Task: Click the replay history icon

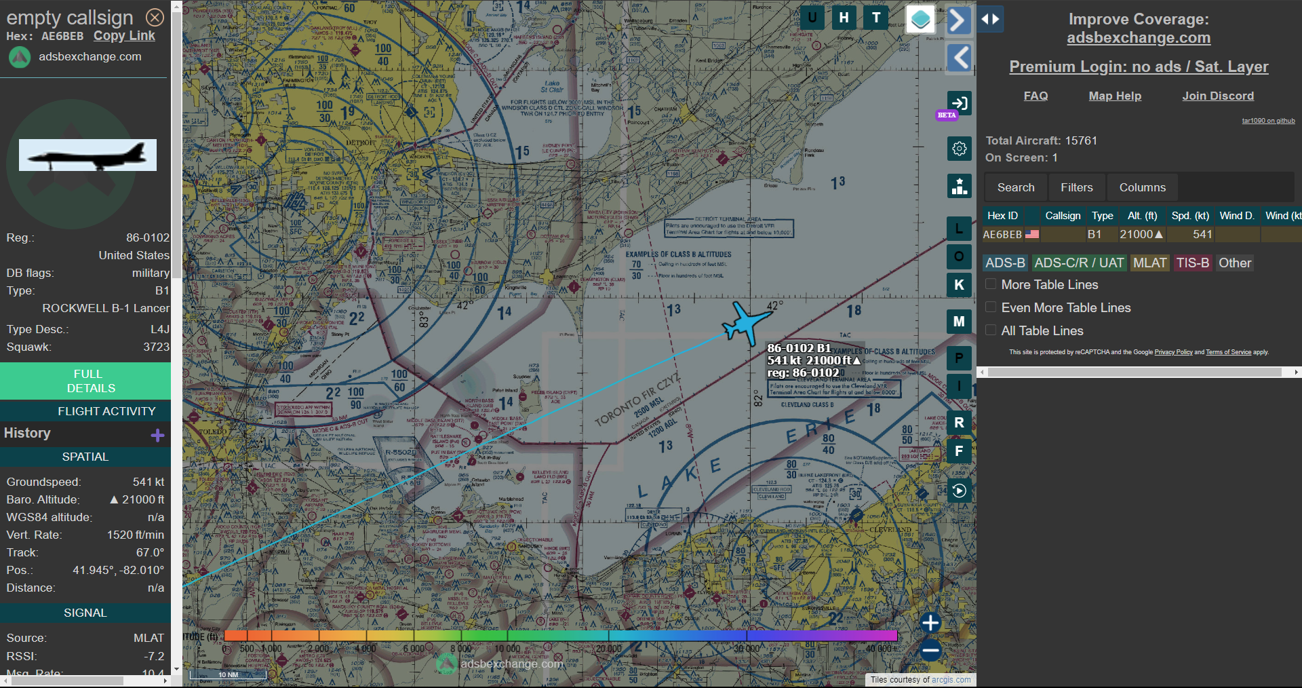Action: pos(959,491)
